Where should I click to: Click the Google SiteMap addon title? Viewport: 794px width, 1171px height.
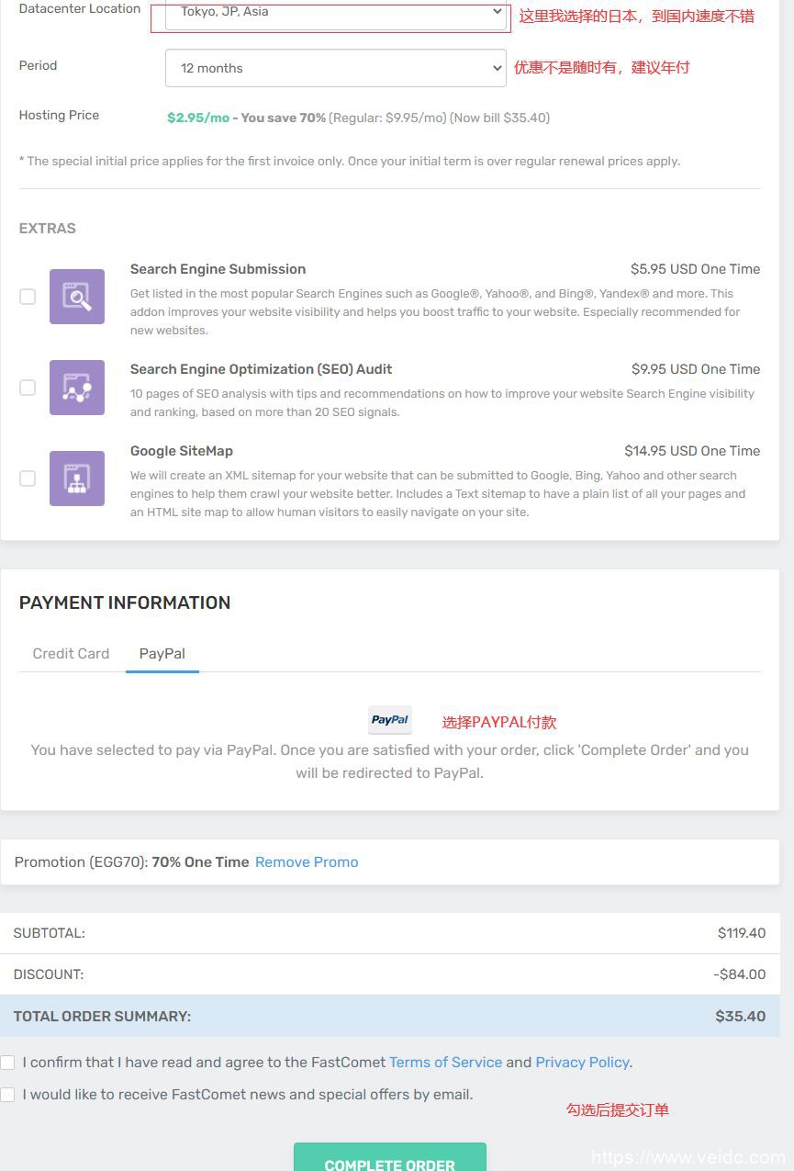(x=182, y=451)
